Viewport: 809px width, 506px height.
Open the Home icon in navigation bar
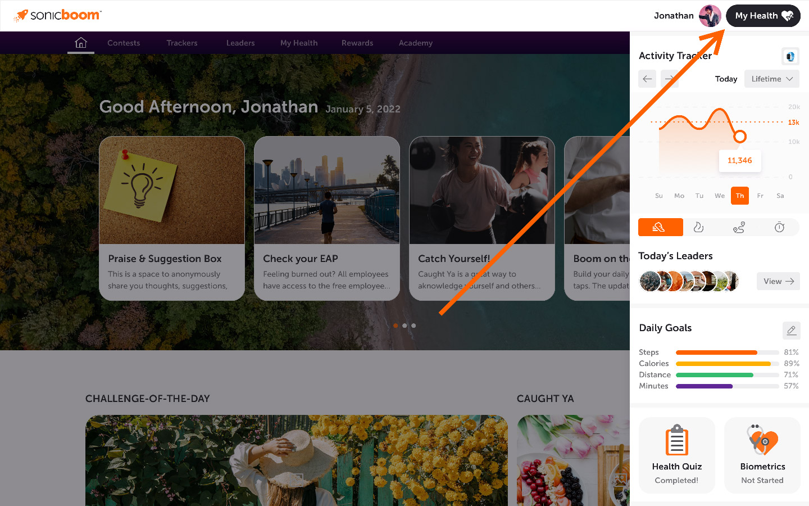(x=81, y=43)
